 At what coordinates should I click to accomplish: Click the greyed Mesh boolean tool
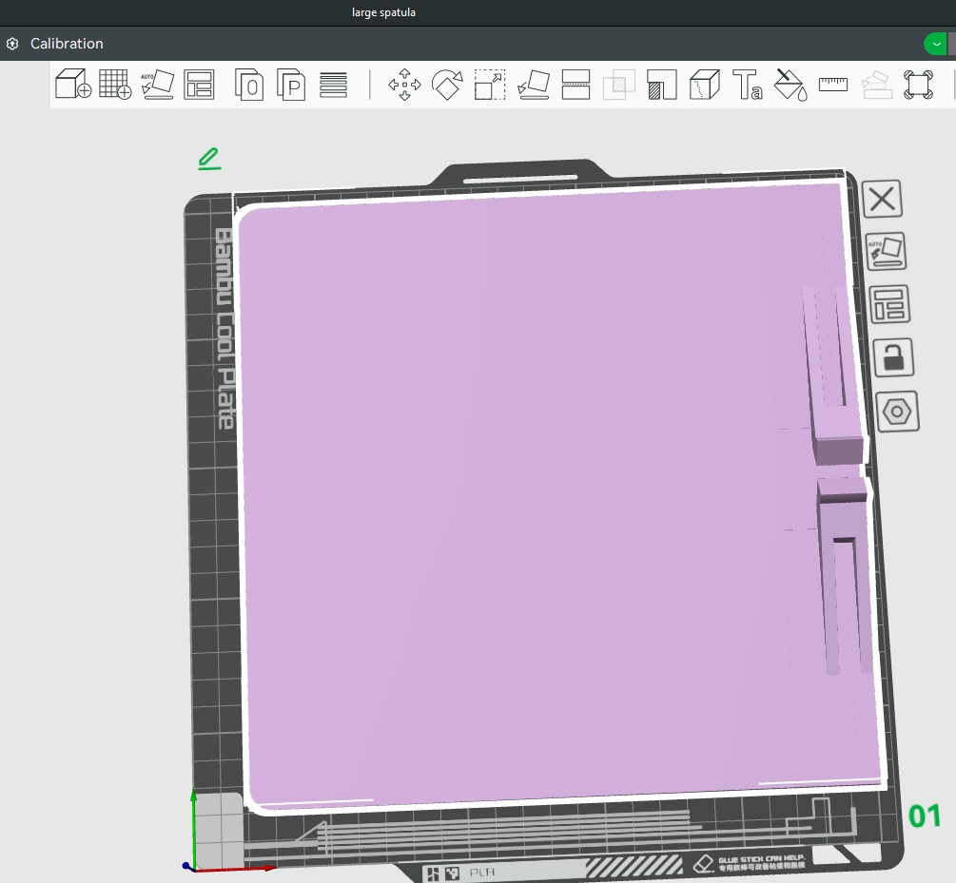[x=619, y=84]
